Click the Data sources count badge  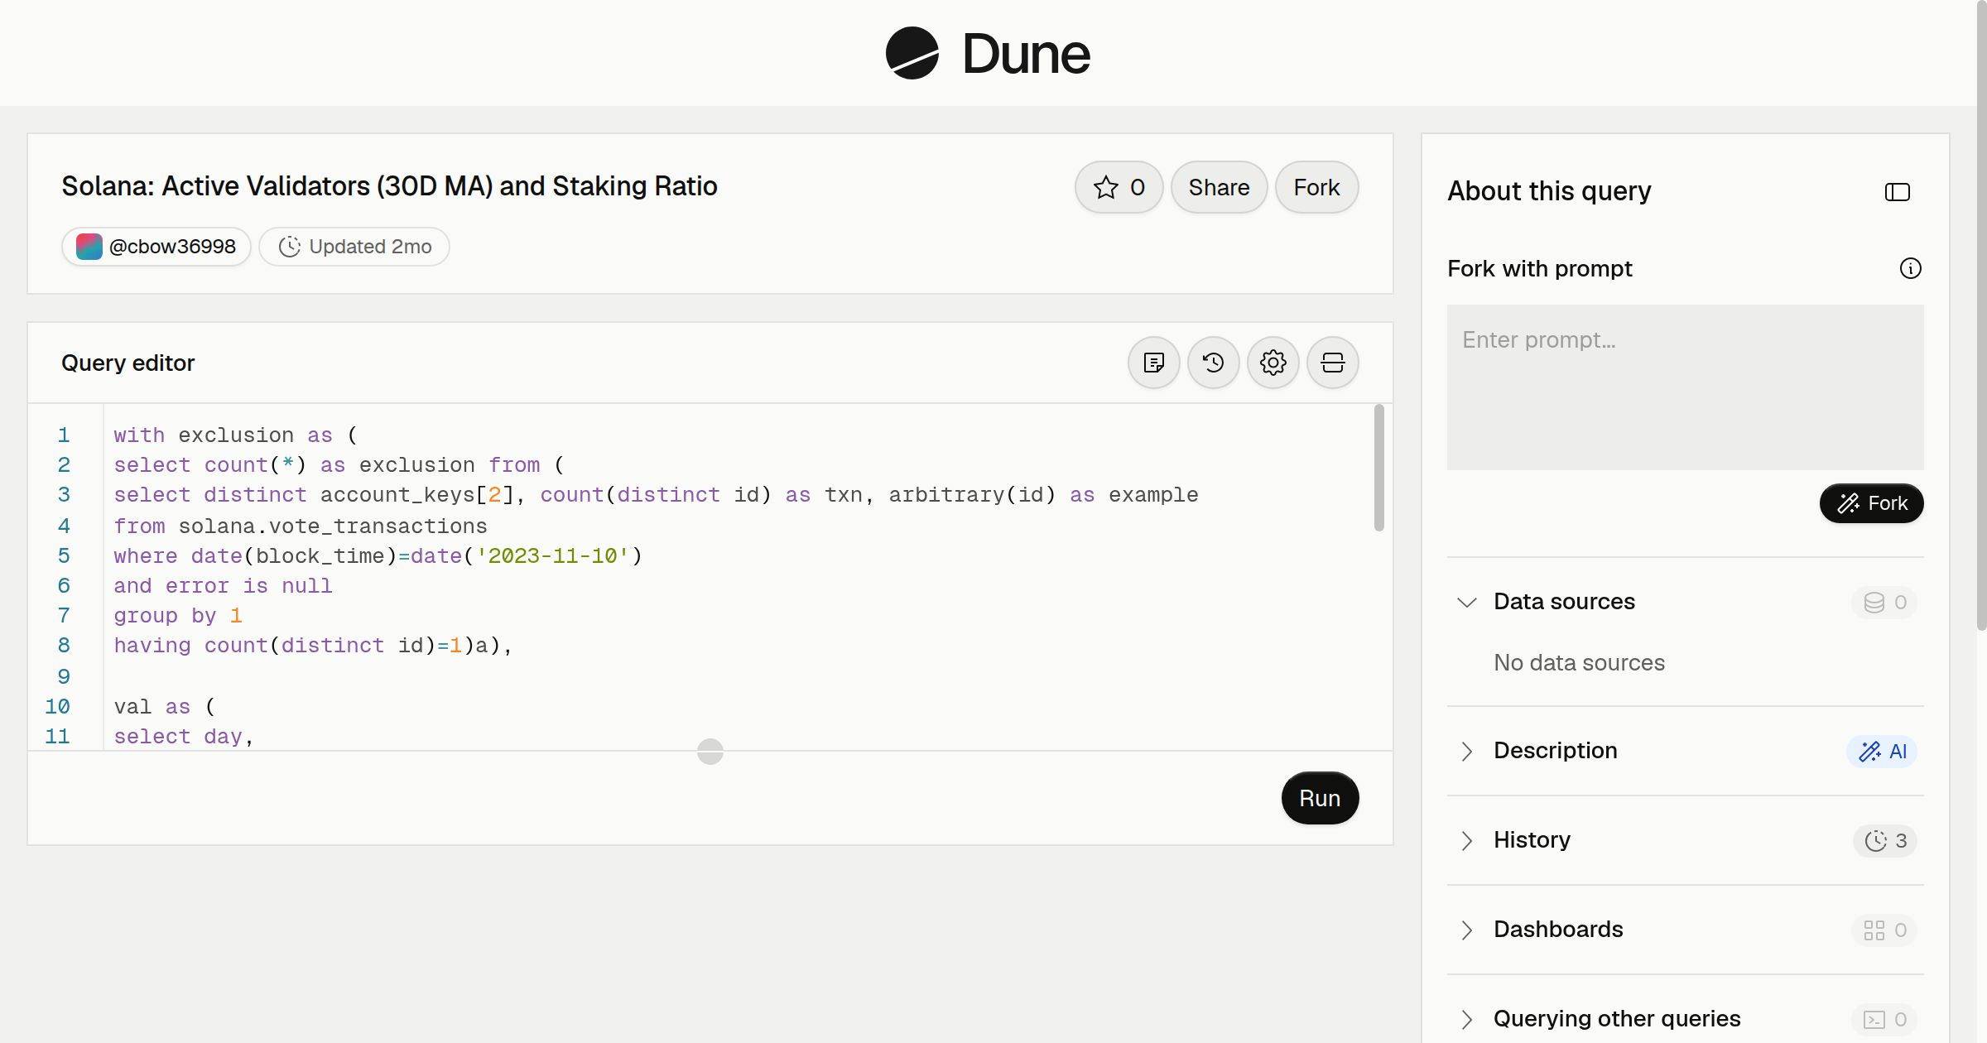tap(1885, 603)
